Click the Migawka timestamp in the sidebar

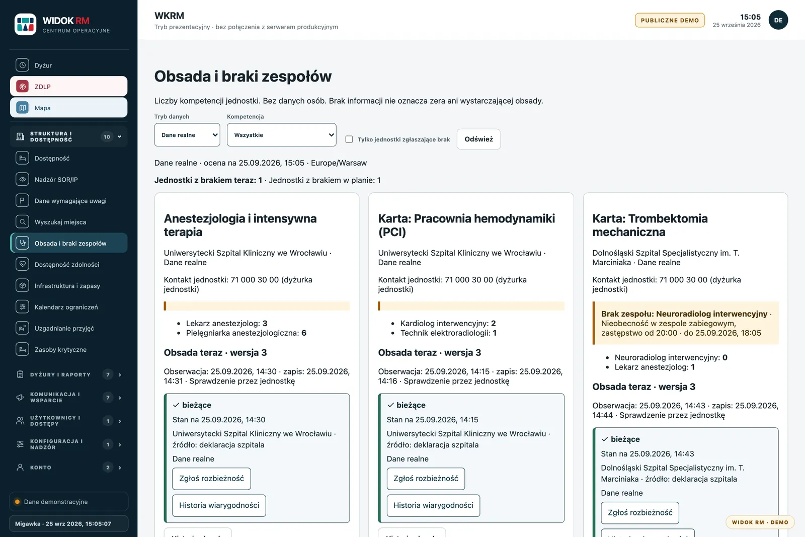(68, 523)
